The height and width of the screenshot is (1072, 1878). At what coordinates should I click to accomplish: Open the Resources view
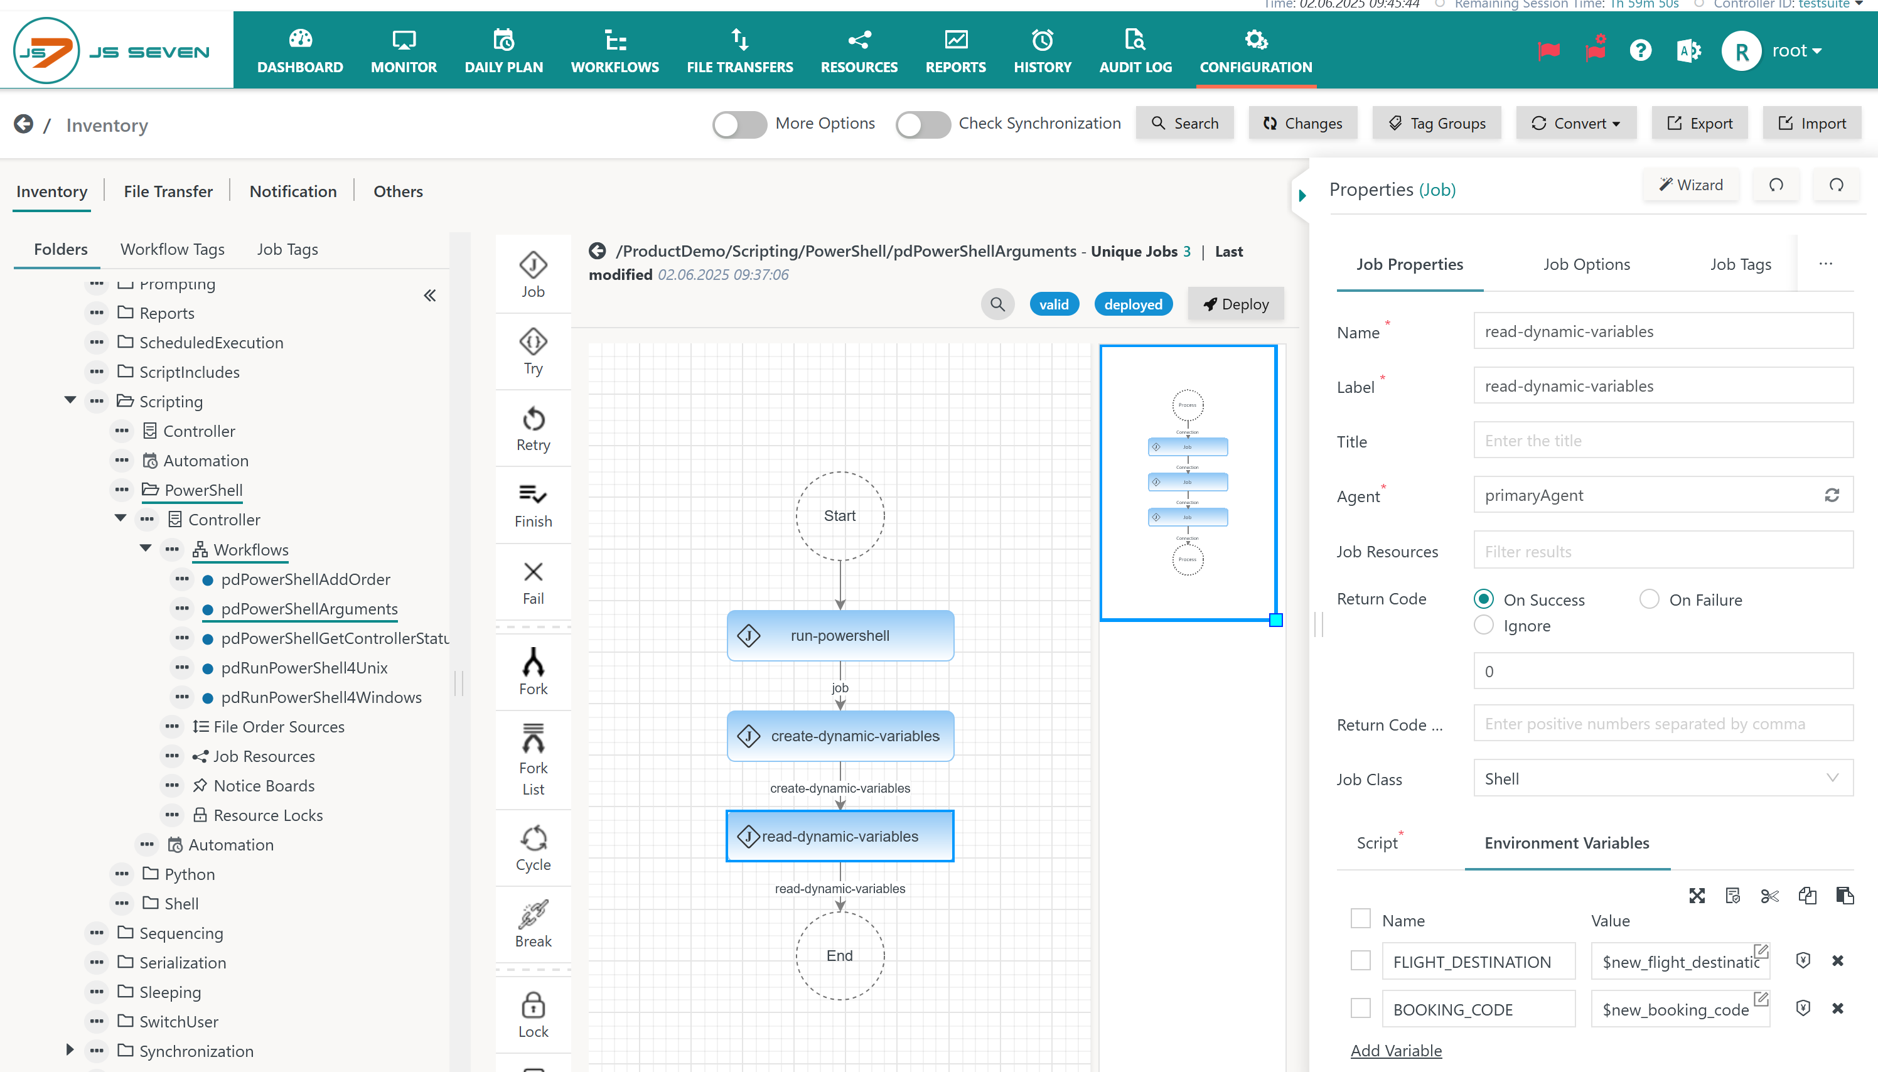(859, 51)
